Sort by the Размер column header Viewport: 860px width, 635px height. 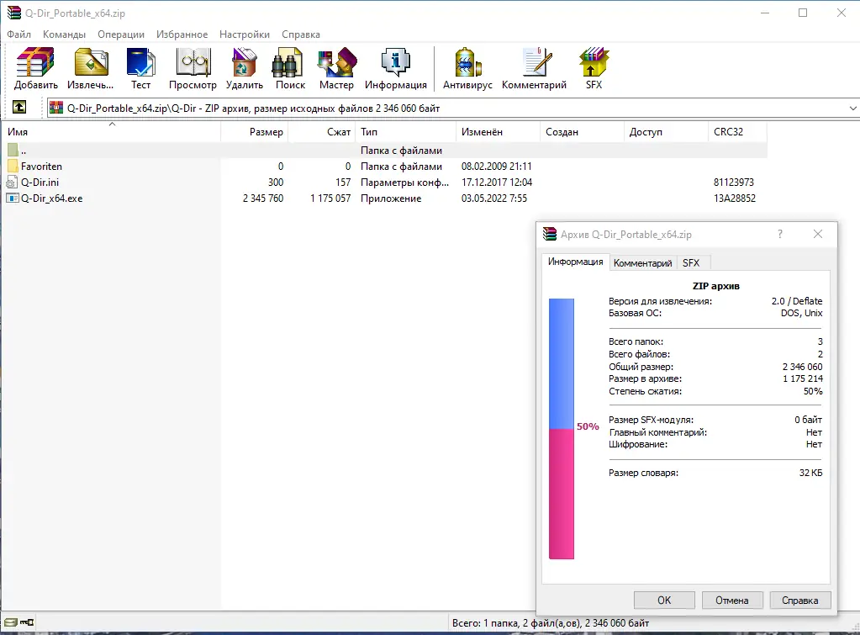click(x=255, y=132)
